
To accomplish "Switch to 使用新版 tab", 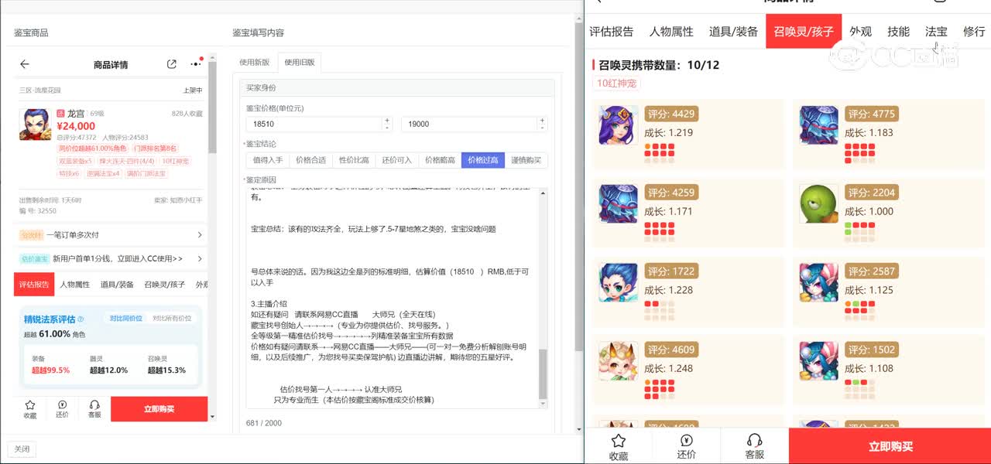I will (255, 62).
